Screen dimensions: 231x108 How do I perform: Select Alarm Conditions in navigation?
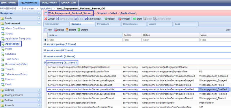click(15, 28)
